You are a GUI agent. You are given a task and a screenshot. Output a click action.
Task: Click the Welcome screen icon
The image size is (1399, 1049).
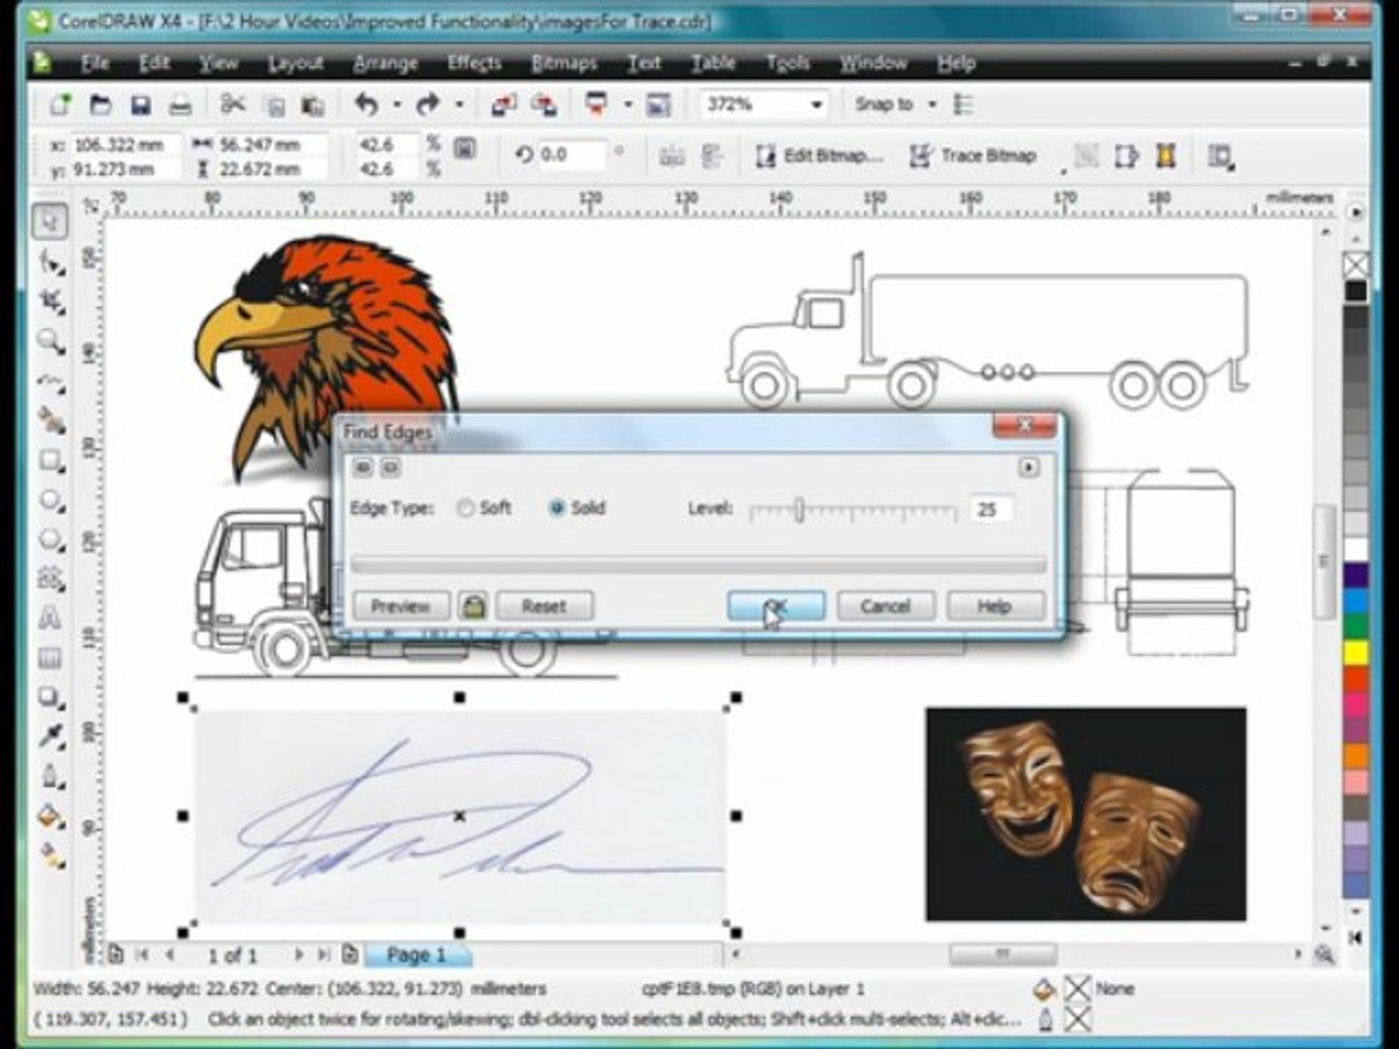tap(659, 104)
